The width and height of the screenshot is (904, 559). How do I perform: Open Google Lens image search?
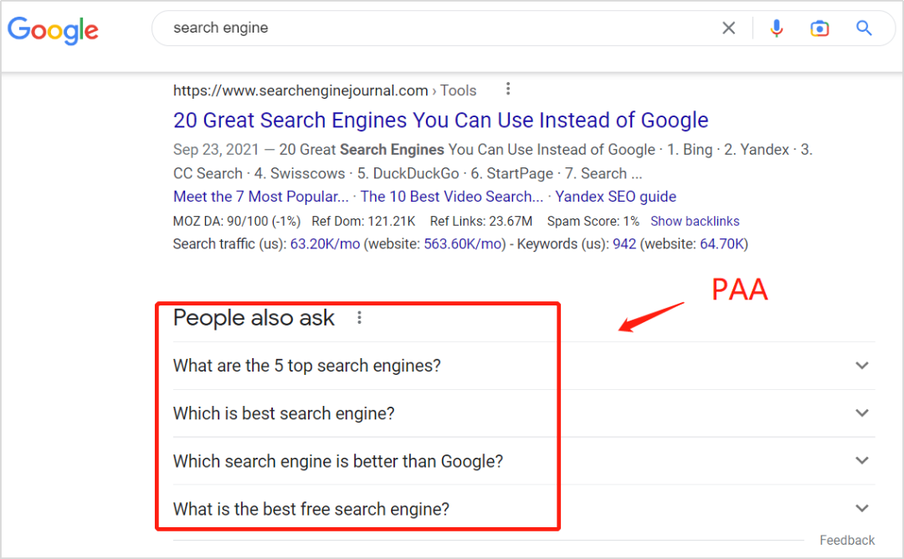coord(819,28)
